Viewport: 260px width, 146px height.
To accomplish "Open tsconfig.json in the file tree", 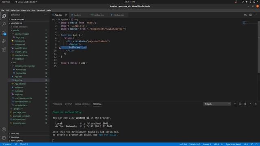I will point(19,123).
